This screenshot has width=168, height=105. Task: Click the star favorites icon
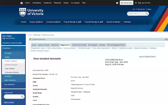coord(117,3)
